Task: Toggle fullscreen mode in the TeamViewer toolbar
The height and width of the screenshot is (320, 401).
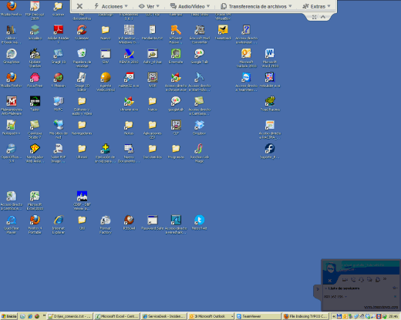Action: [314, 17]
